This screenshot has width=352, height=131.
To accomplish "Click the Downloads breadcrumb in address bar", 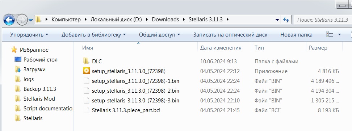I will (x=165, y=20).
